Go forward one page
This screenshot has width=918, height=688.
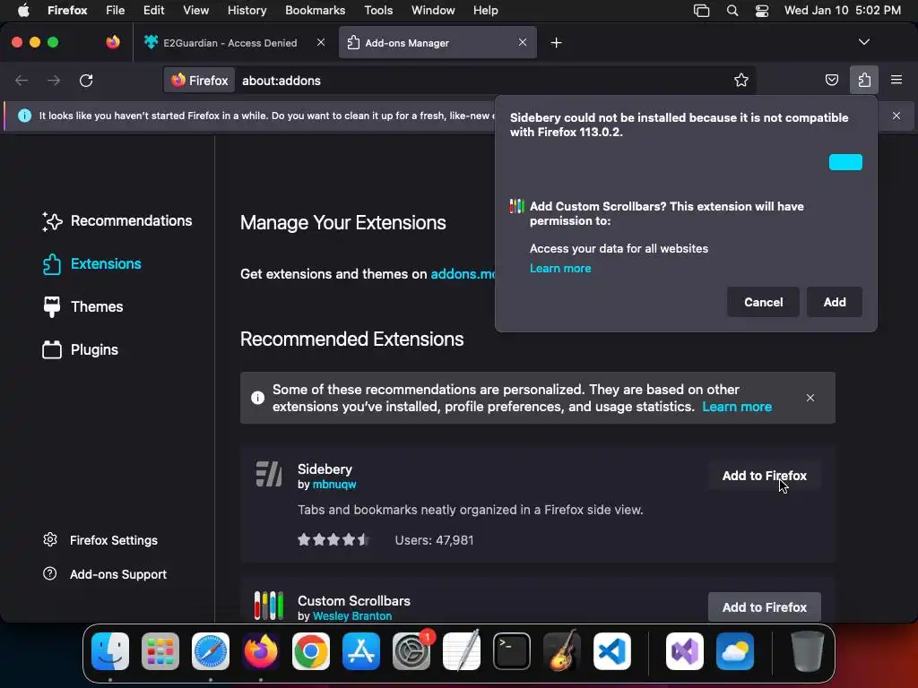[54, 80]
